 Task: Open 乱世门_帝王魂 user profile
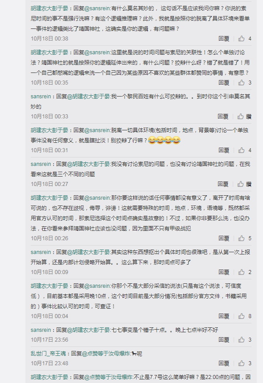click(48, 354)
